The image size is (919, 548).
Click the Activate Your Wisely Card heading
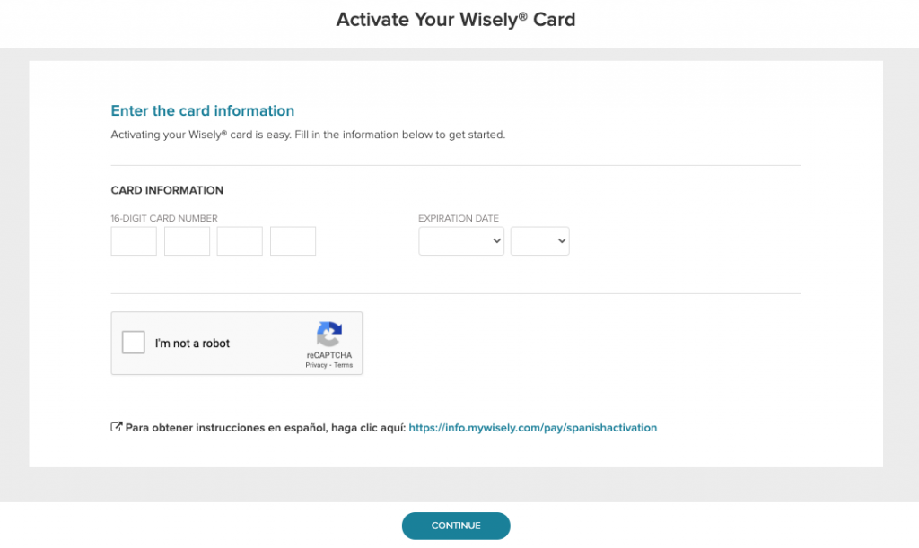(455, 19)
